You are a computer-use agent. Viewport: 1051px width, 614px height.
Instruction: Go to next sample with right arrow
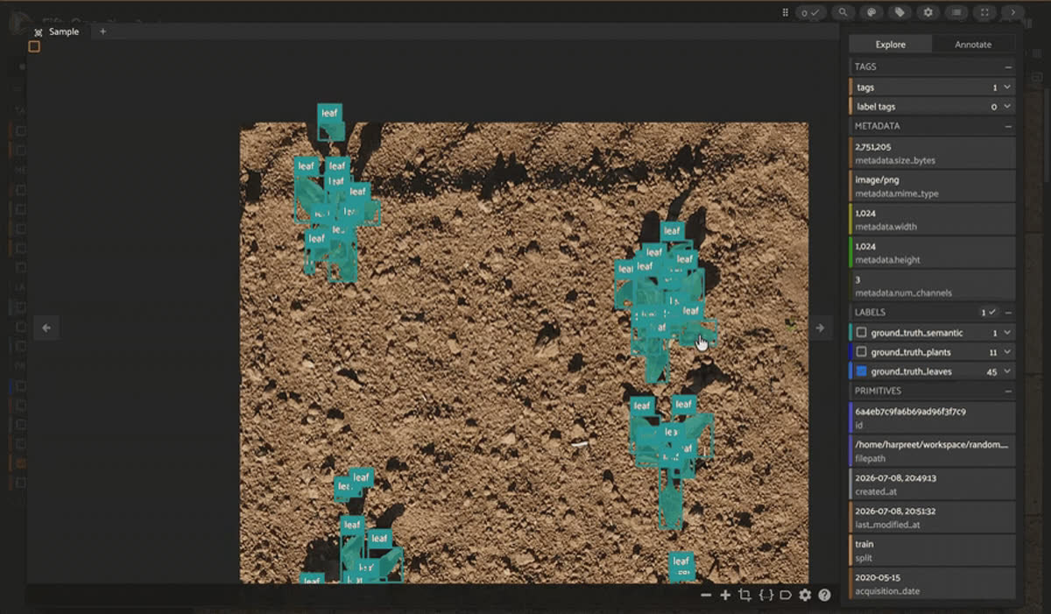(820, 328)
